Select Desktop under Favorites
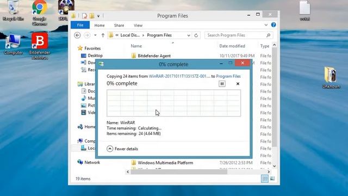348x196 pixels. pos(92,56)
